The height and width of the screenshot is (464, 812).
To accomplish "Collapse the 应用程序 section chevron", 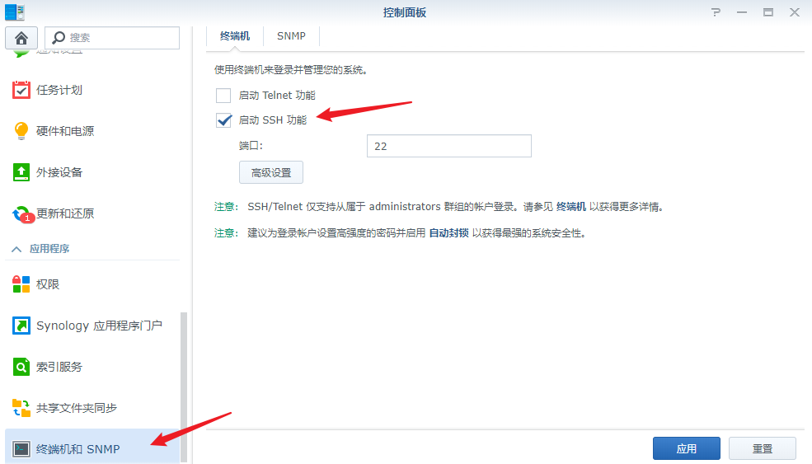I will [16, 249].
